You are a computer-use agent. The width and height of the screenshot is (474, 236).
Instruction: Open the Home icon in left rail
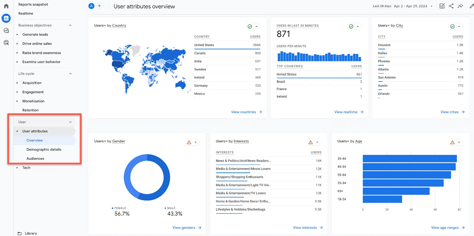(x=6, y=6)
